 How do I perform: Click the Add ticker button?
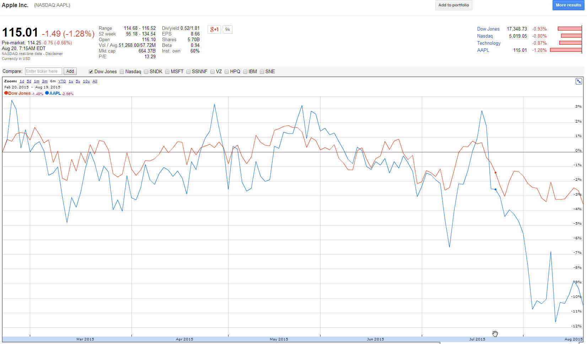click(70, 71)
